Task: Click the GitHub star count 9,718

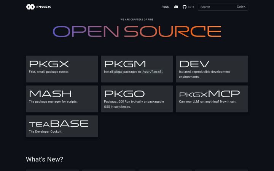Action: [191, 7]
